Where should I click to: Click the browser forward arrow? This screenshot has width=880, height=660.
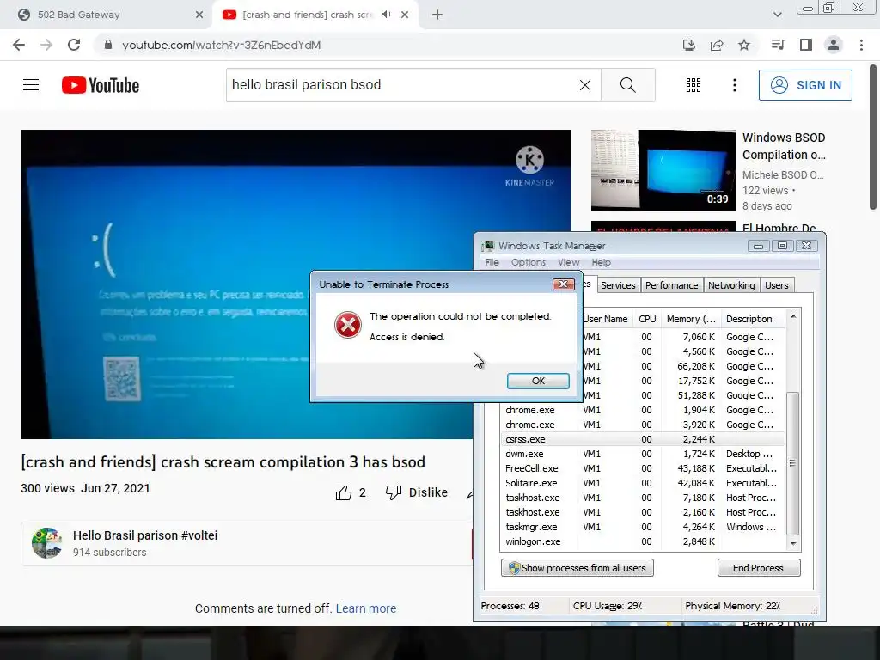(x=46, y=45)
